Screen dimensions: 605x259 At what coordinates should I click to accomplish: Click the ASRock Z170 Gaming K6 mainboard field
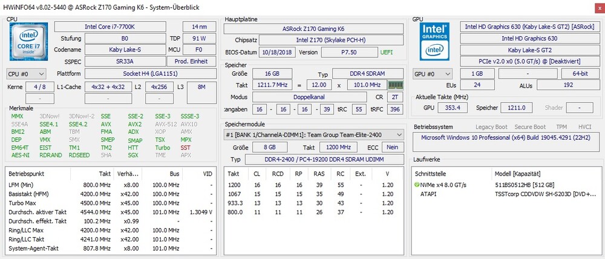pyautogui.click(x=313, y=29)
